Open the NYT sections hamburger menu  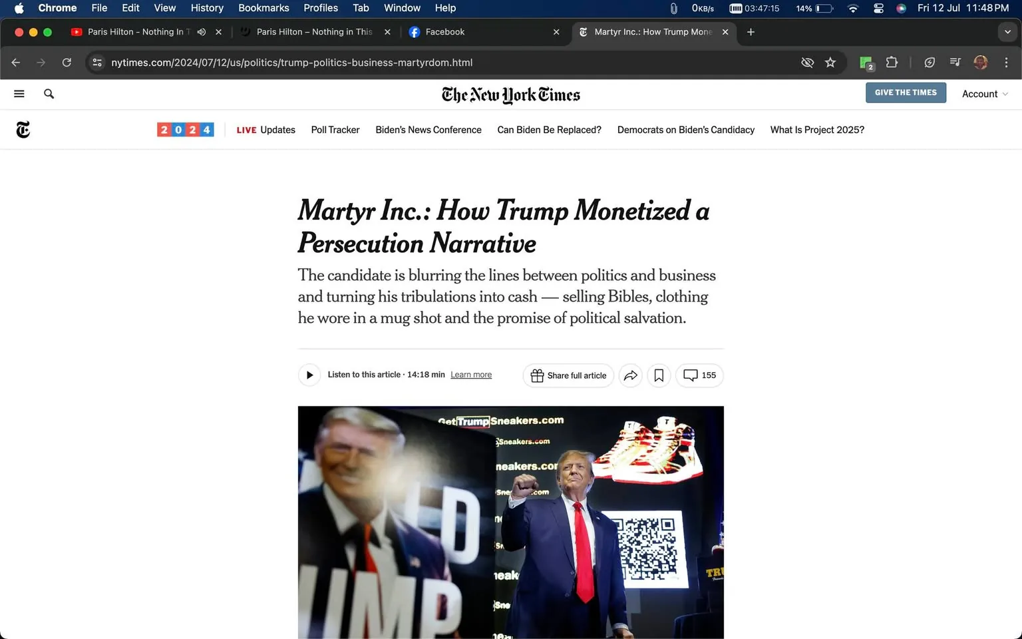(19, 93)
